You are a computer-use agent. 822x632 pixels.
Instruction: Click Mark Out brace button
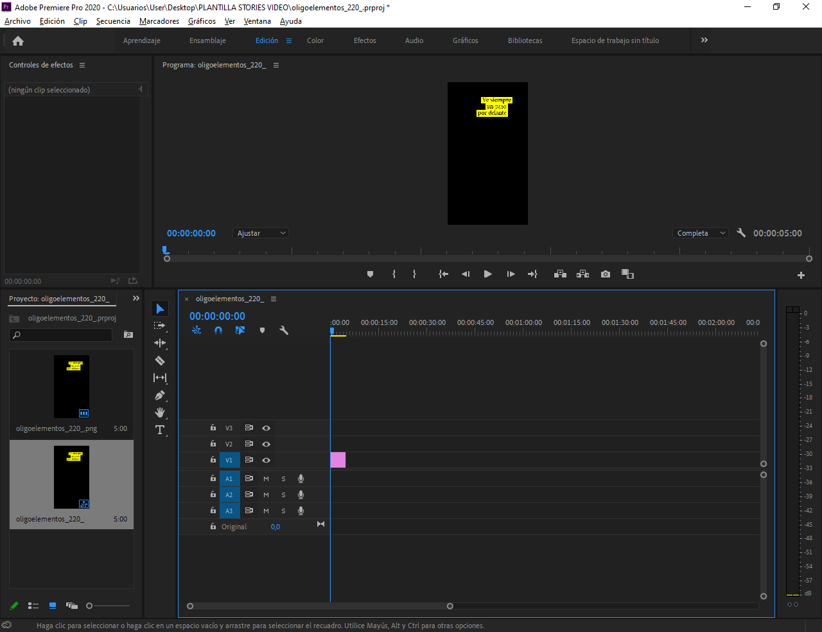(x=414, y=274)
